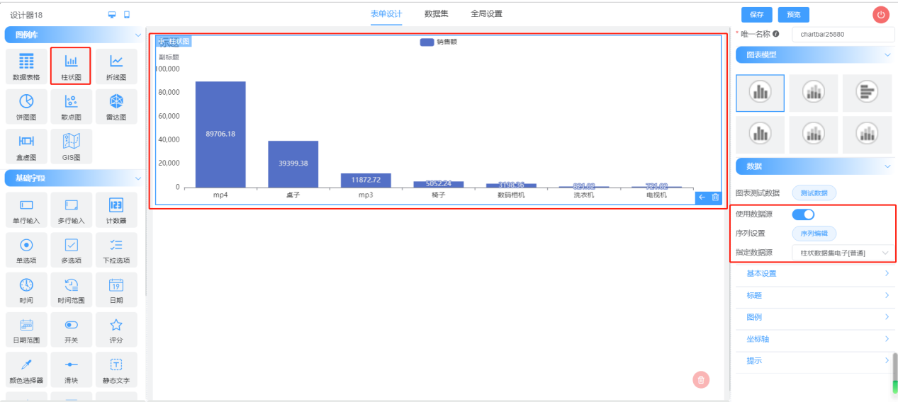Choose the second chart model in the bottom row

tap(813, 134)
